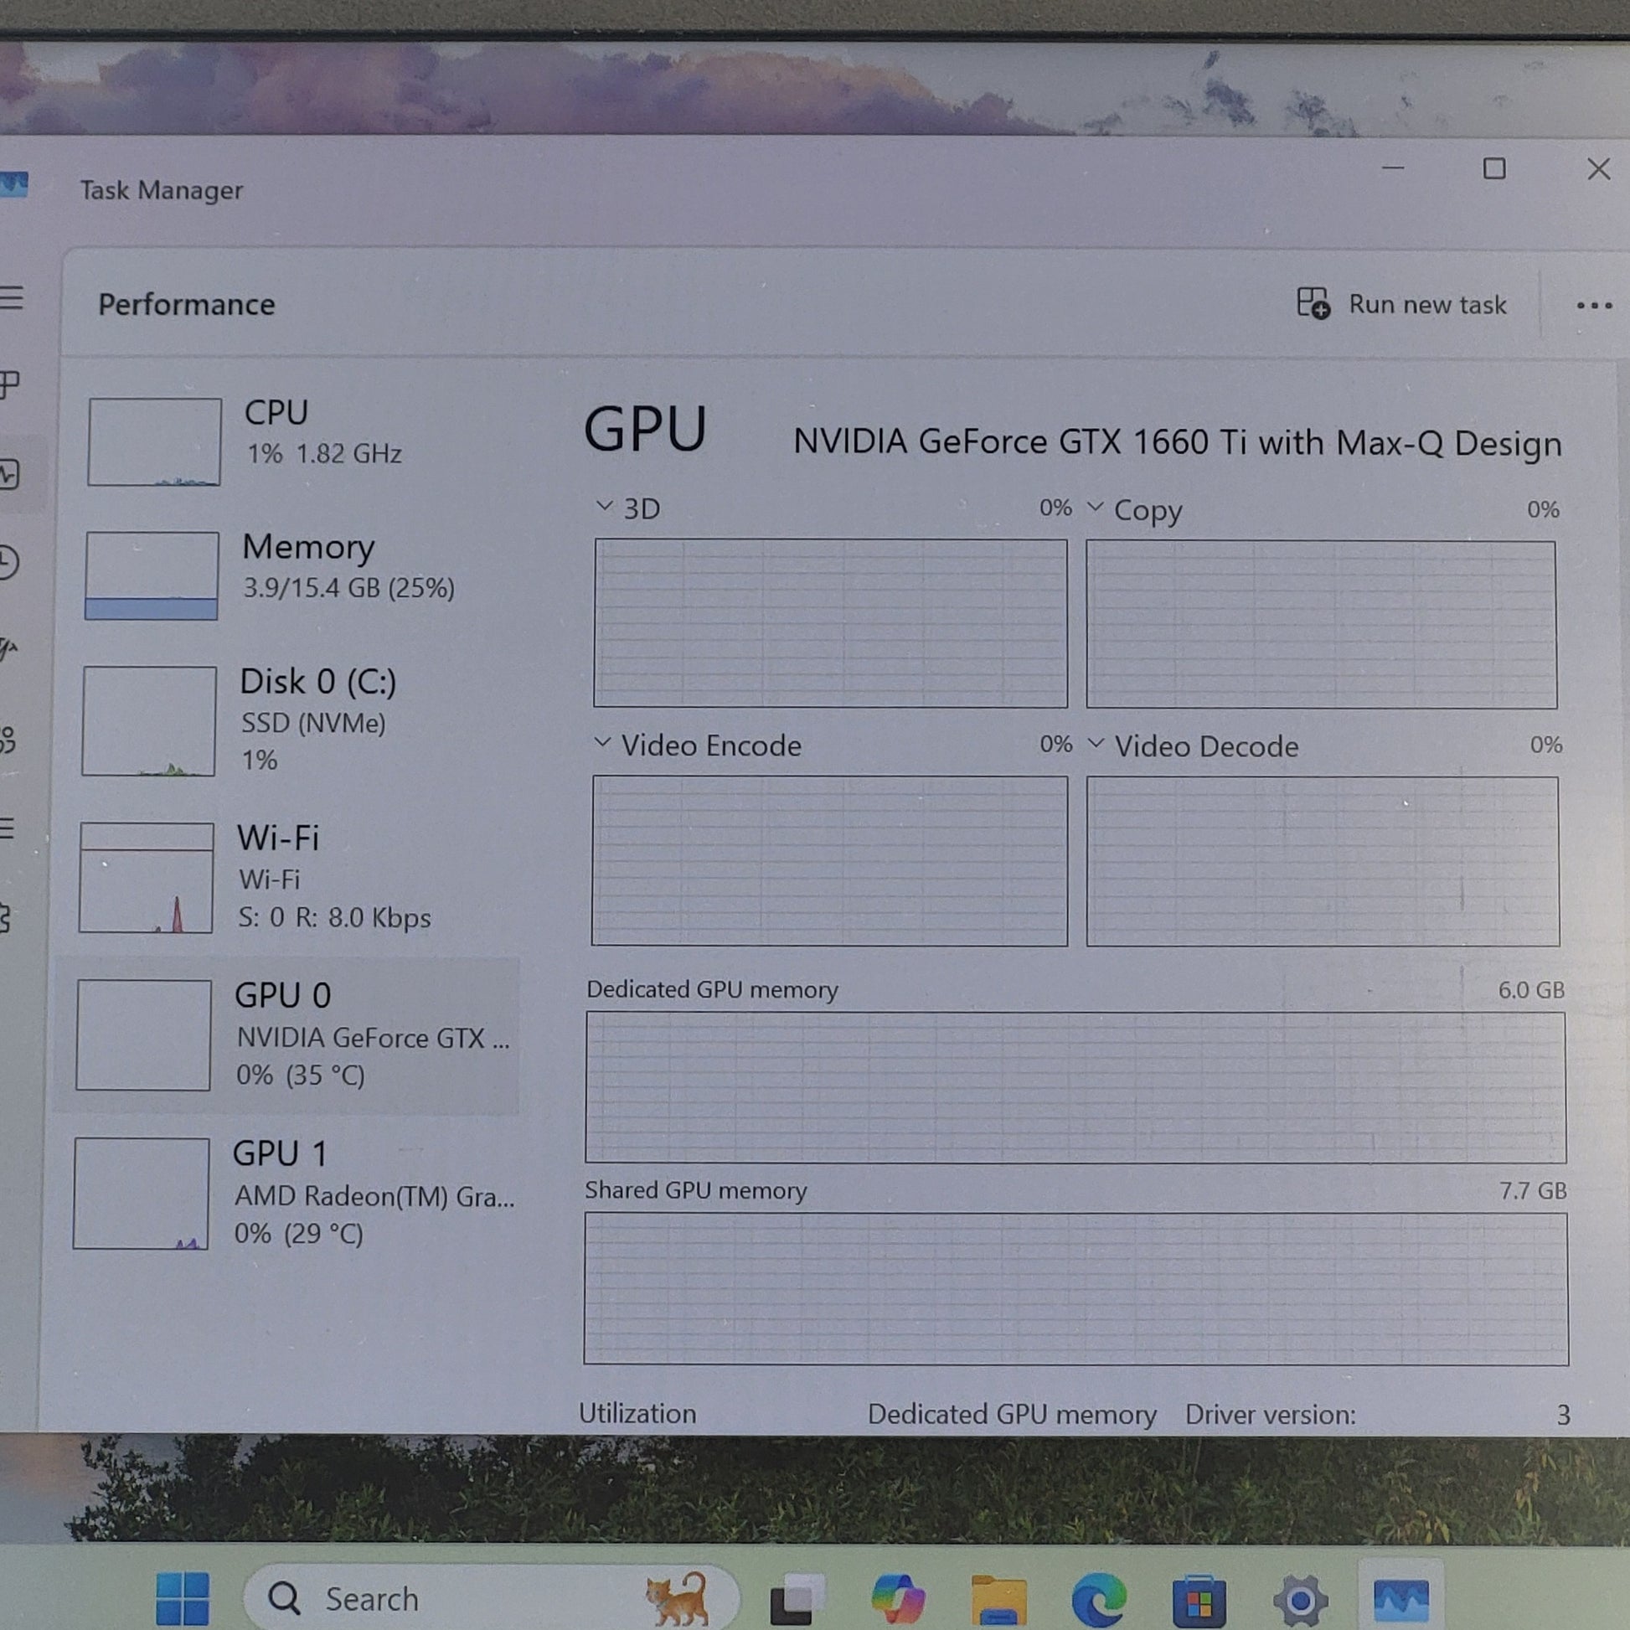
Task: Close the Task Manager window
Action: (x=1598, y=168)
